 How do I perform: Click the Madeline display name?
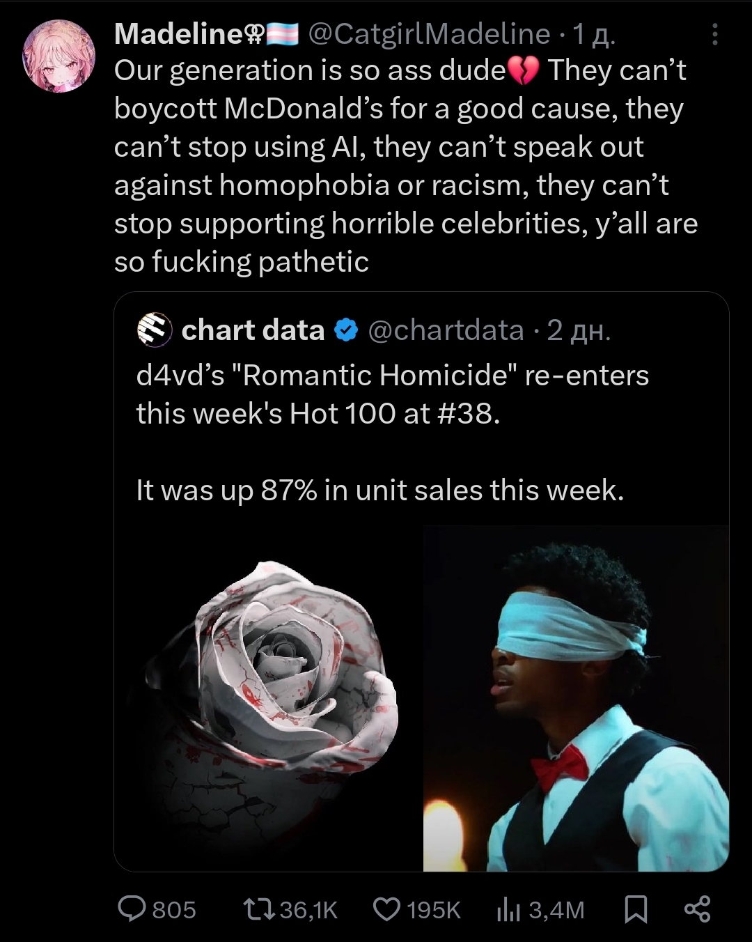[x=177, y=33]
